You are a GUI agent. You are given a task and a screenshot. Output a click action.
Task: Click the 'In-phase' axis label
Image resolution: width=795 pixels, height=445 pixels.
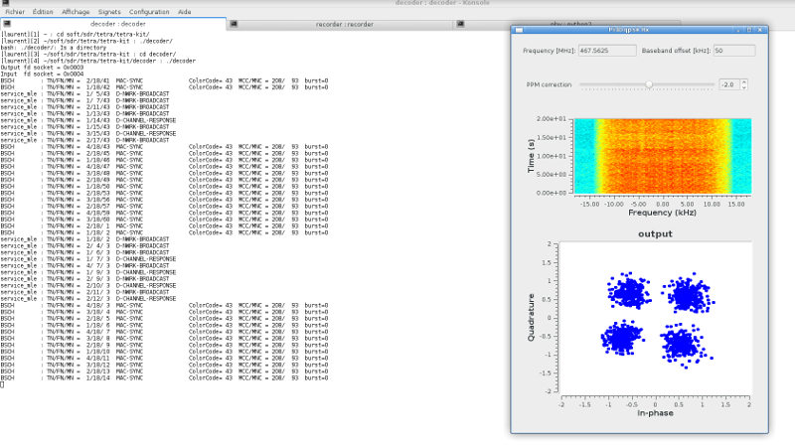coord(655,413)
